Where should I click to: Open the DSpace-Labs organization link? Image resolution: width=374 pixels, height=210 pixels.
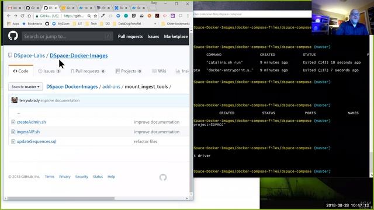[x=29, y=55]
